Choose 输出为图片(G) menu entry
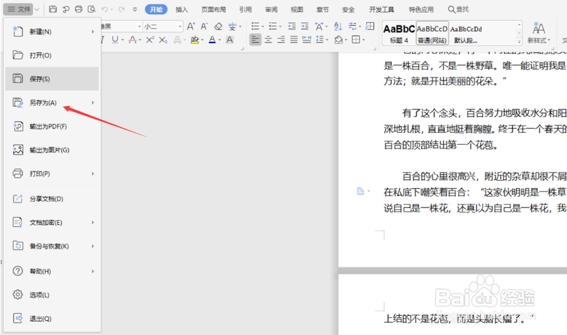This screenshot has width=567, height=335. pyautogui.click(x=52, y=150)
